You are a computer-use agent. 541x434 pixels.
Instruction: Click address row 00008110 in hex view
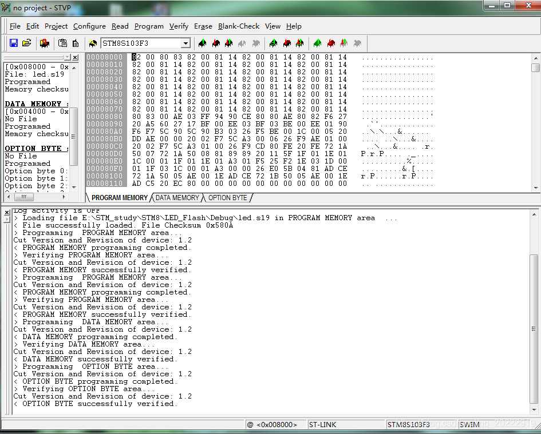click(x=105, y=184)
